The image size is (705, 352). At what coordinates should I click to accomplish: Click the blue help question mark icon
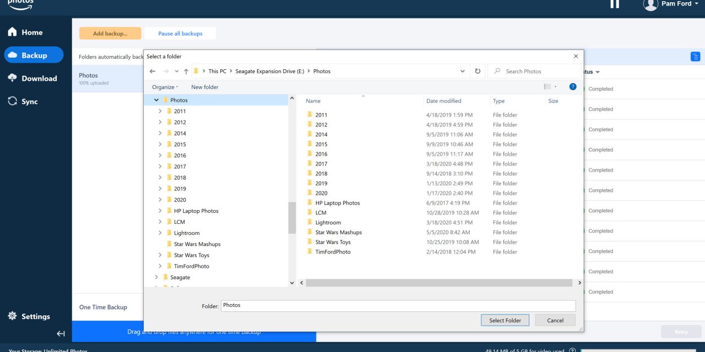[x=573, y=87]
